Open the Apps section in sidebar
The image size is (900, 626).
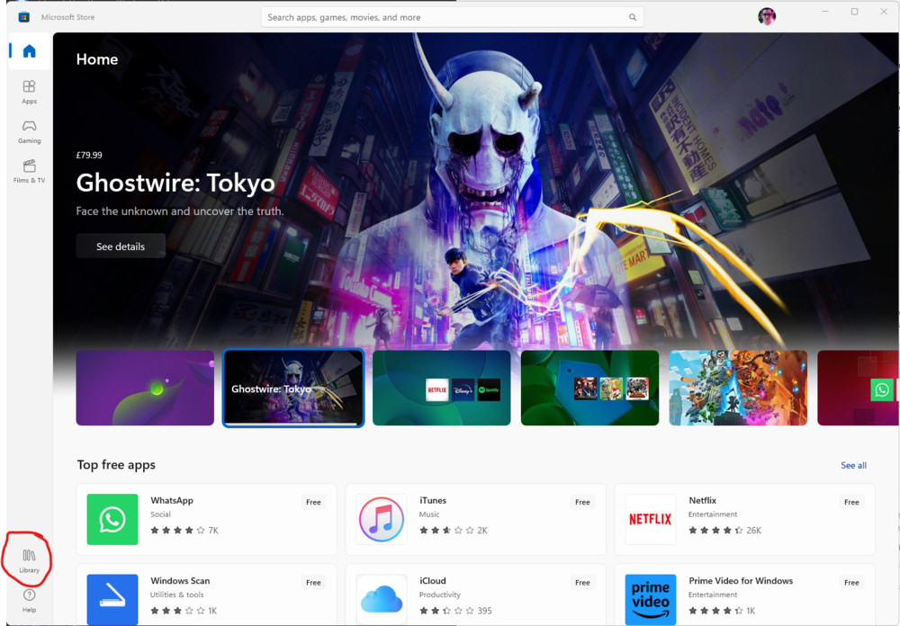point(30,92)
